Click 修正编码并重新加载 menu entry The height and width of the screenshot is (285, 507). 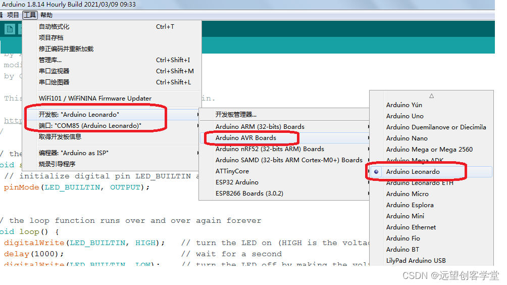(112, 49)
